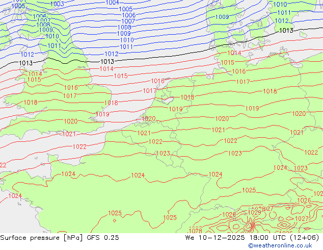
Task: Click the blue 1005 label over the North Sea
Action: (126, 9)
